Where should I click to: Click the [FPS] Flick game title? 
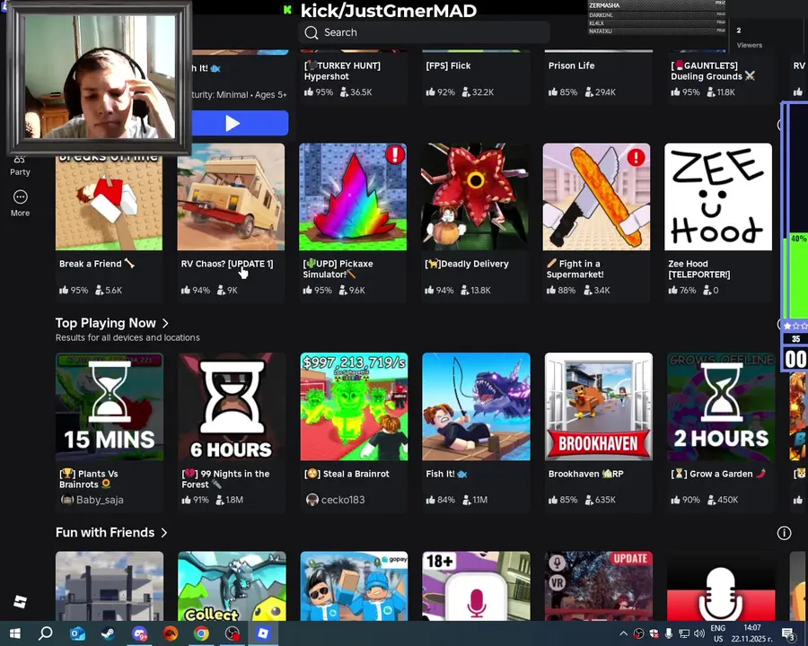point(448,65)
